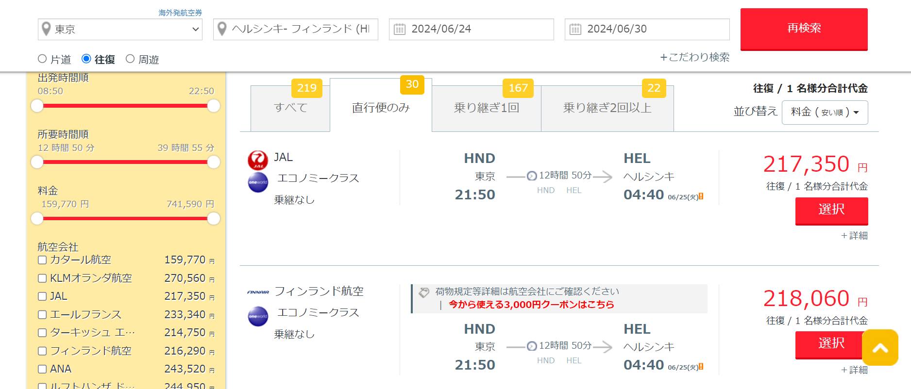The image size is (911, 389).
Task: Click the JAL airline logo
Action: pyautogui.click(x=258, y=160)
